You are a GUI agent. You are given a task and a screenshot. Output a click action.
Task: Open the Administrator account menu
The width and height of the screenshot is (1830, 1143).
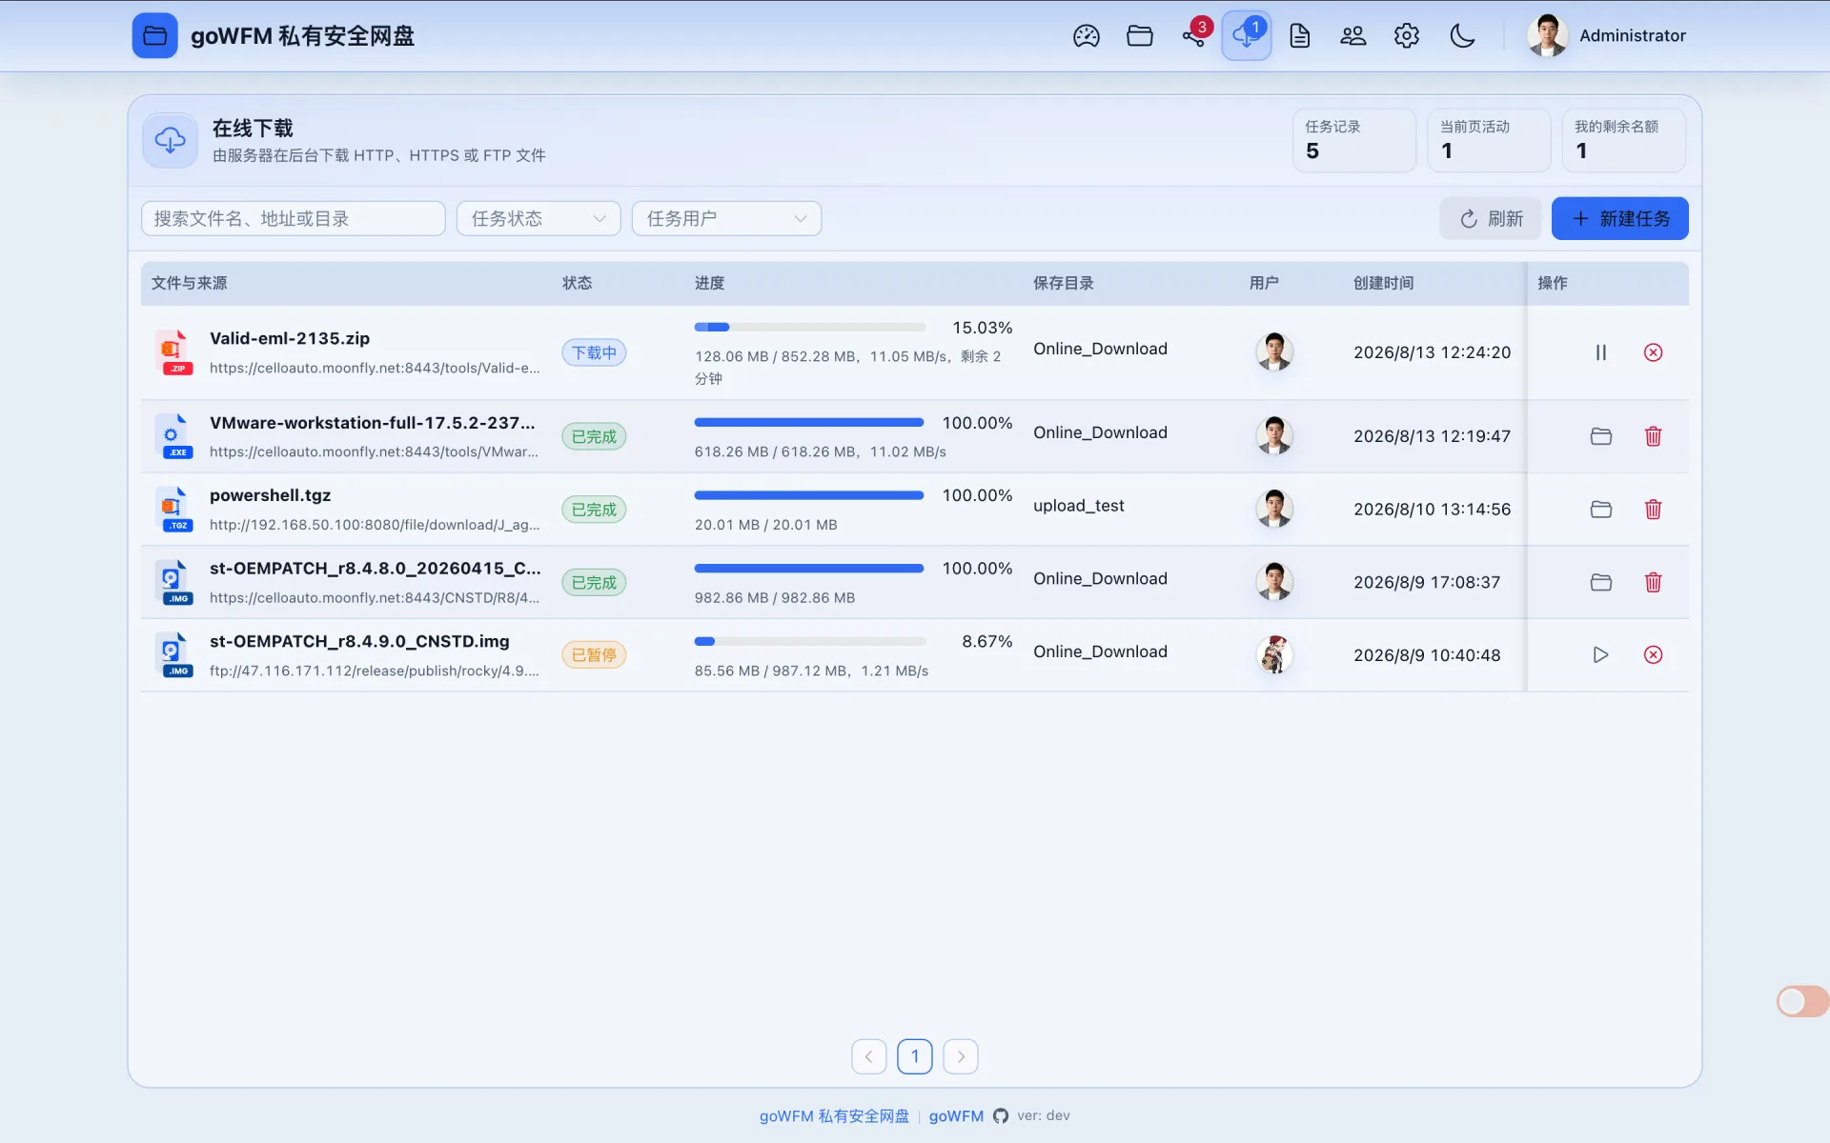pos(1607,36)
